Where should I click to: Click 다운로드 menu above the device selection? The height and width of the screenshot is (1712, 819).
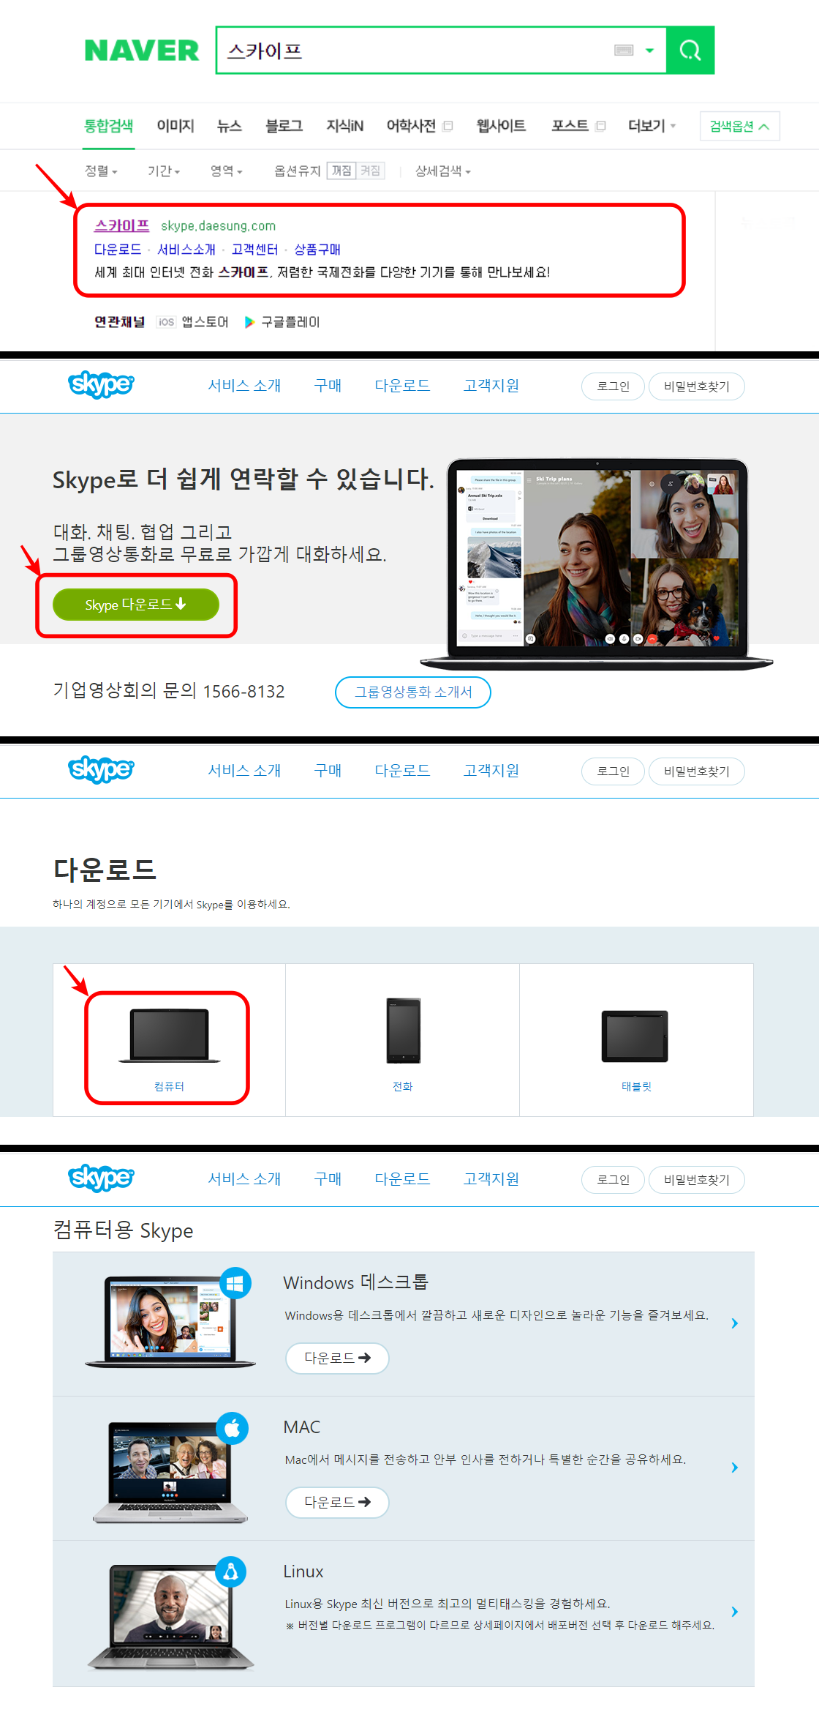pyautogui.click(x=402, y=771)
